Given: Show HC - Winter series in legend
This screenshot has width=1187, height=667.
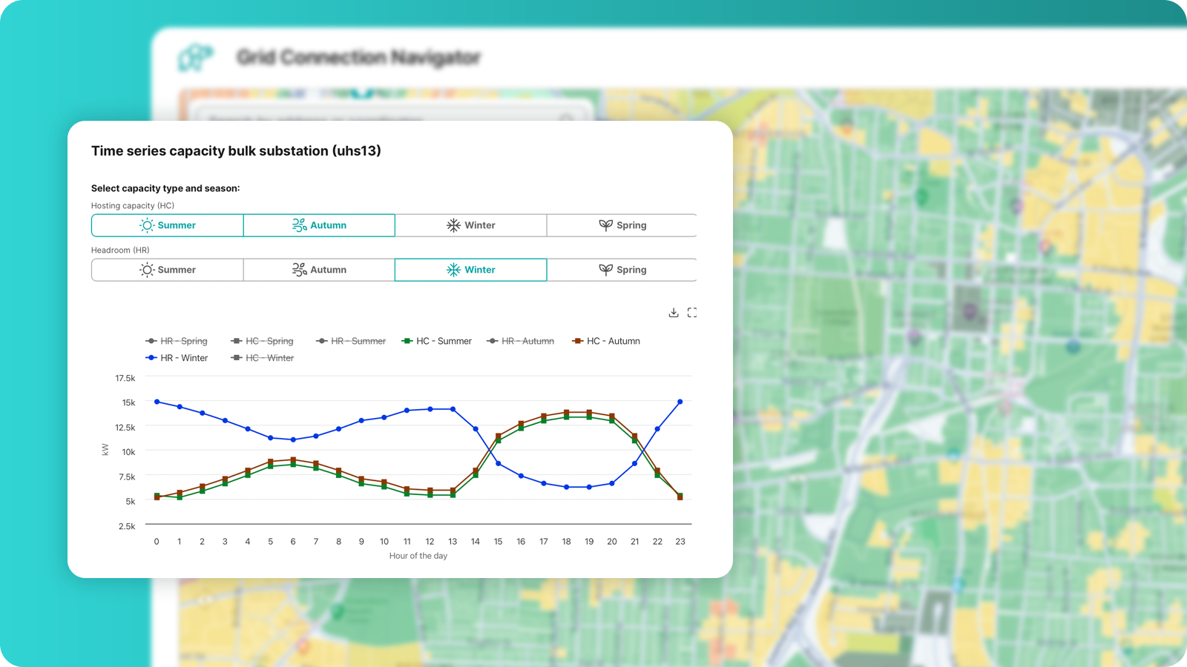Looking at the screenshot, I should (x=263, y=358).
